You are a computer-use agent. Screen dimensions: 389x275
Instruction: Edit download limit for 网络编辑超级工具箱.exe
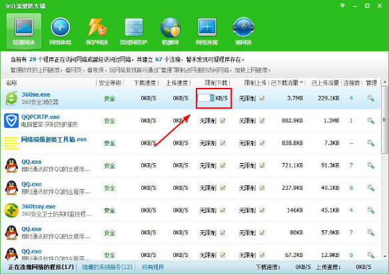[223, 143]
